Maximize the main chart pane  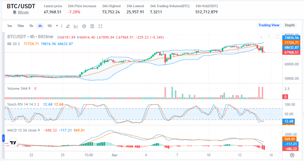277,37
